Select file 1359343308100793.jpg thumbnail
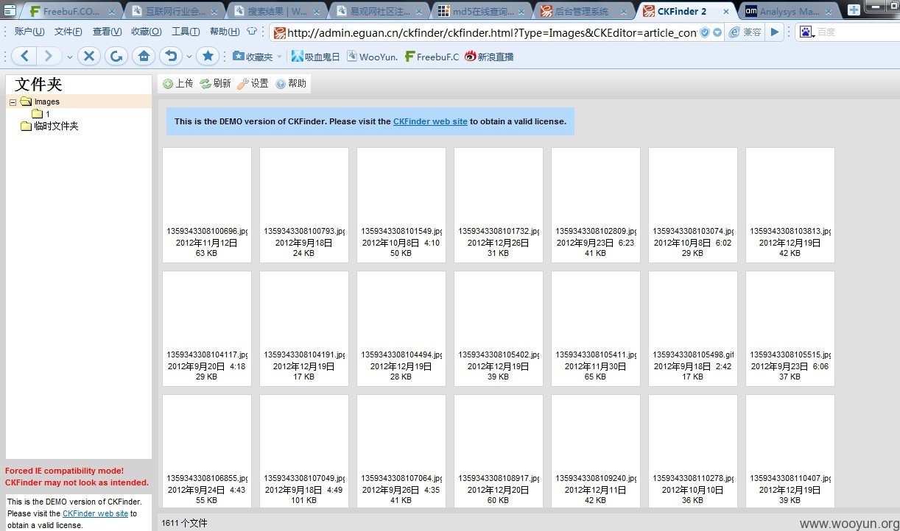 click(x=304, y=205)
